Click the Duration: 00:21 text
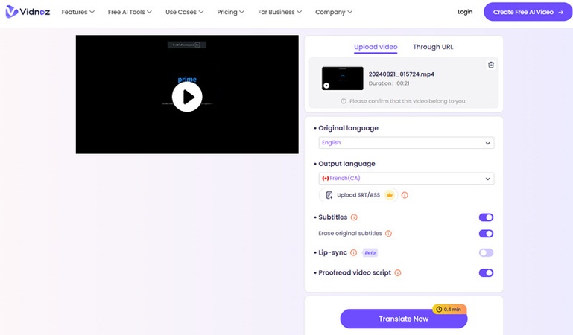Screen dimensions: 573x335 coord(389,83)
